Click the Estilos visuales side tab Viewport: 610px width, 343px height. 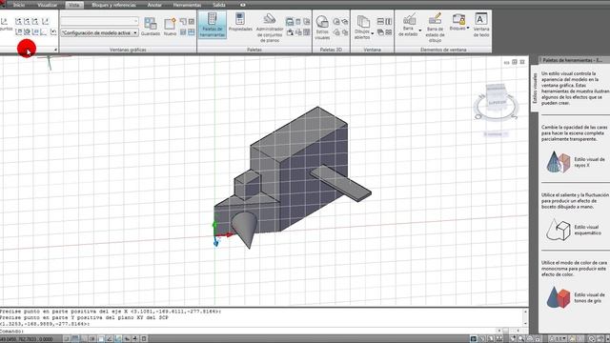(x=535, y=89)
